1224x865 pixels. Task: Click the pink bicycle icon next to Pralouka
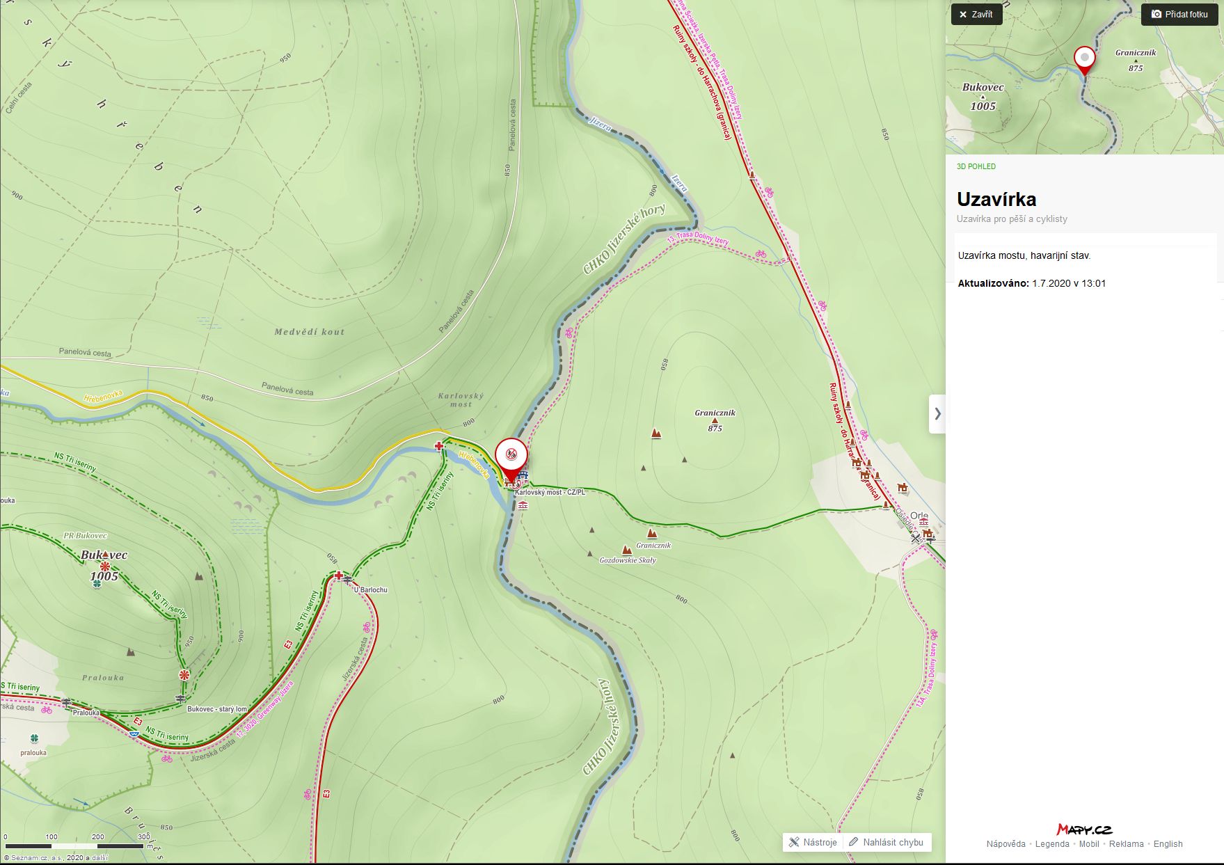(47, 710)
